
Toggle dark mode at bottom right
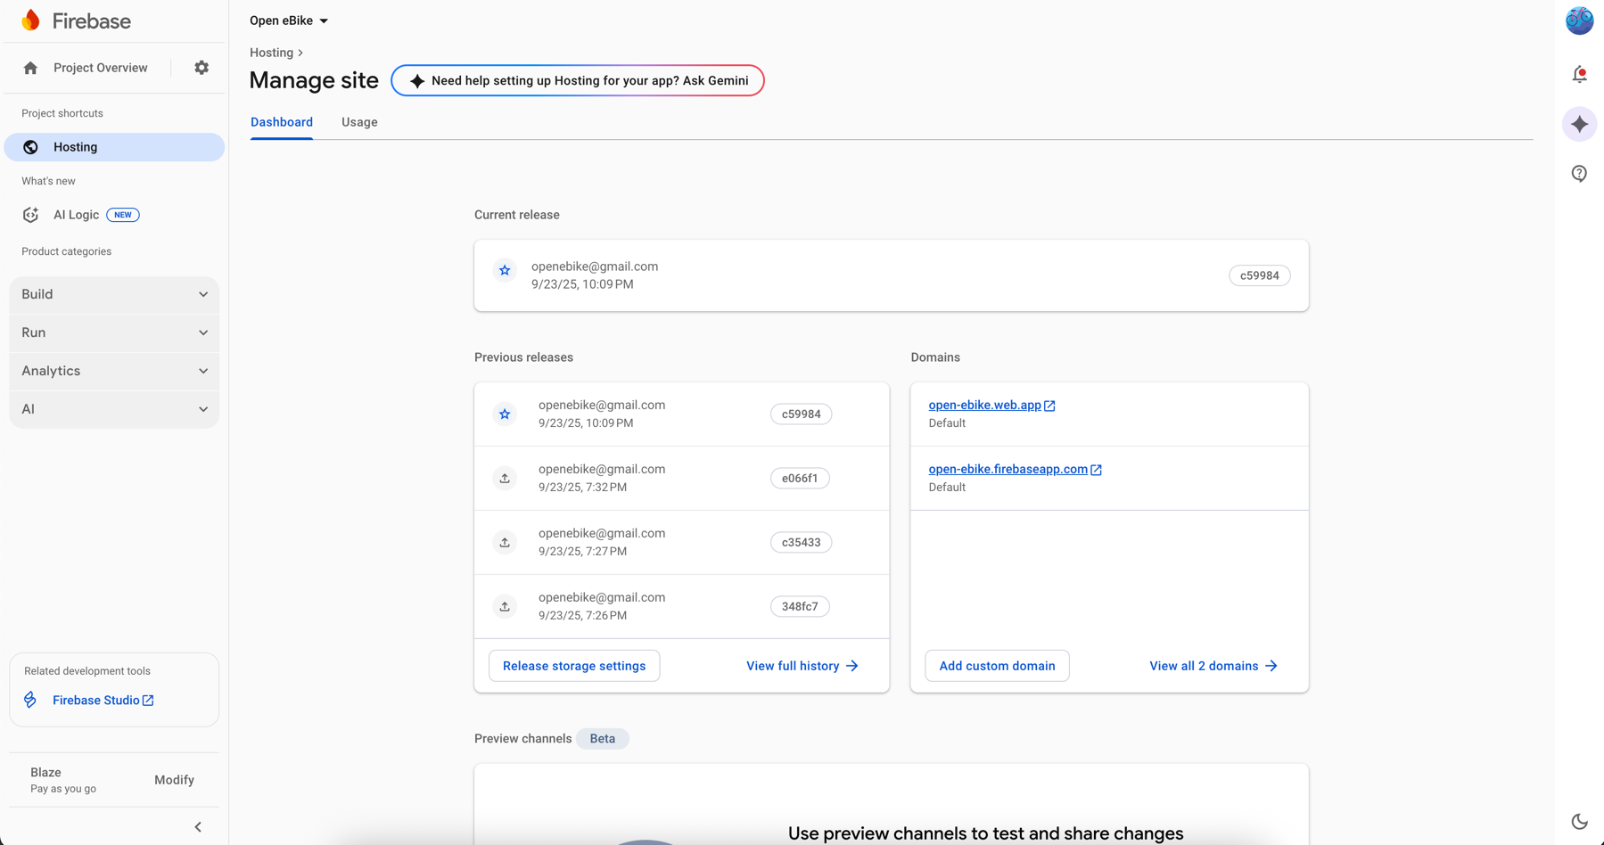pos(1581,822)
